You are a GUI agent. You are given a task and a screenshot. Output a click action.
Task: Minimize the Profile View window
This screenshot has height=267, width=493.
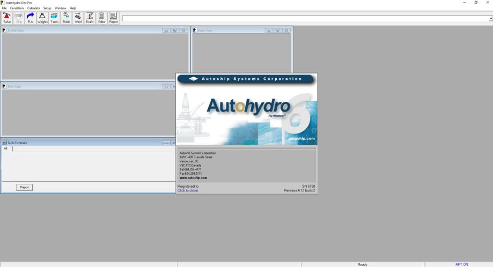(166, 31)
